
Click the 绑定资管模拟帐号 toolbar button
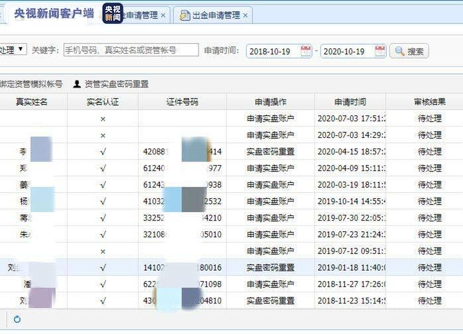[31, 84]
